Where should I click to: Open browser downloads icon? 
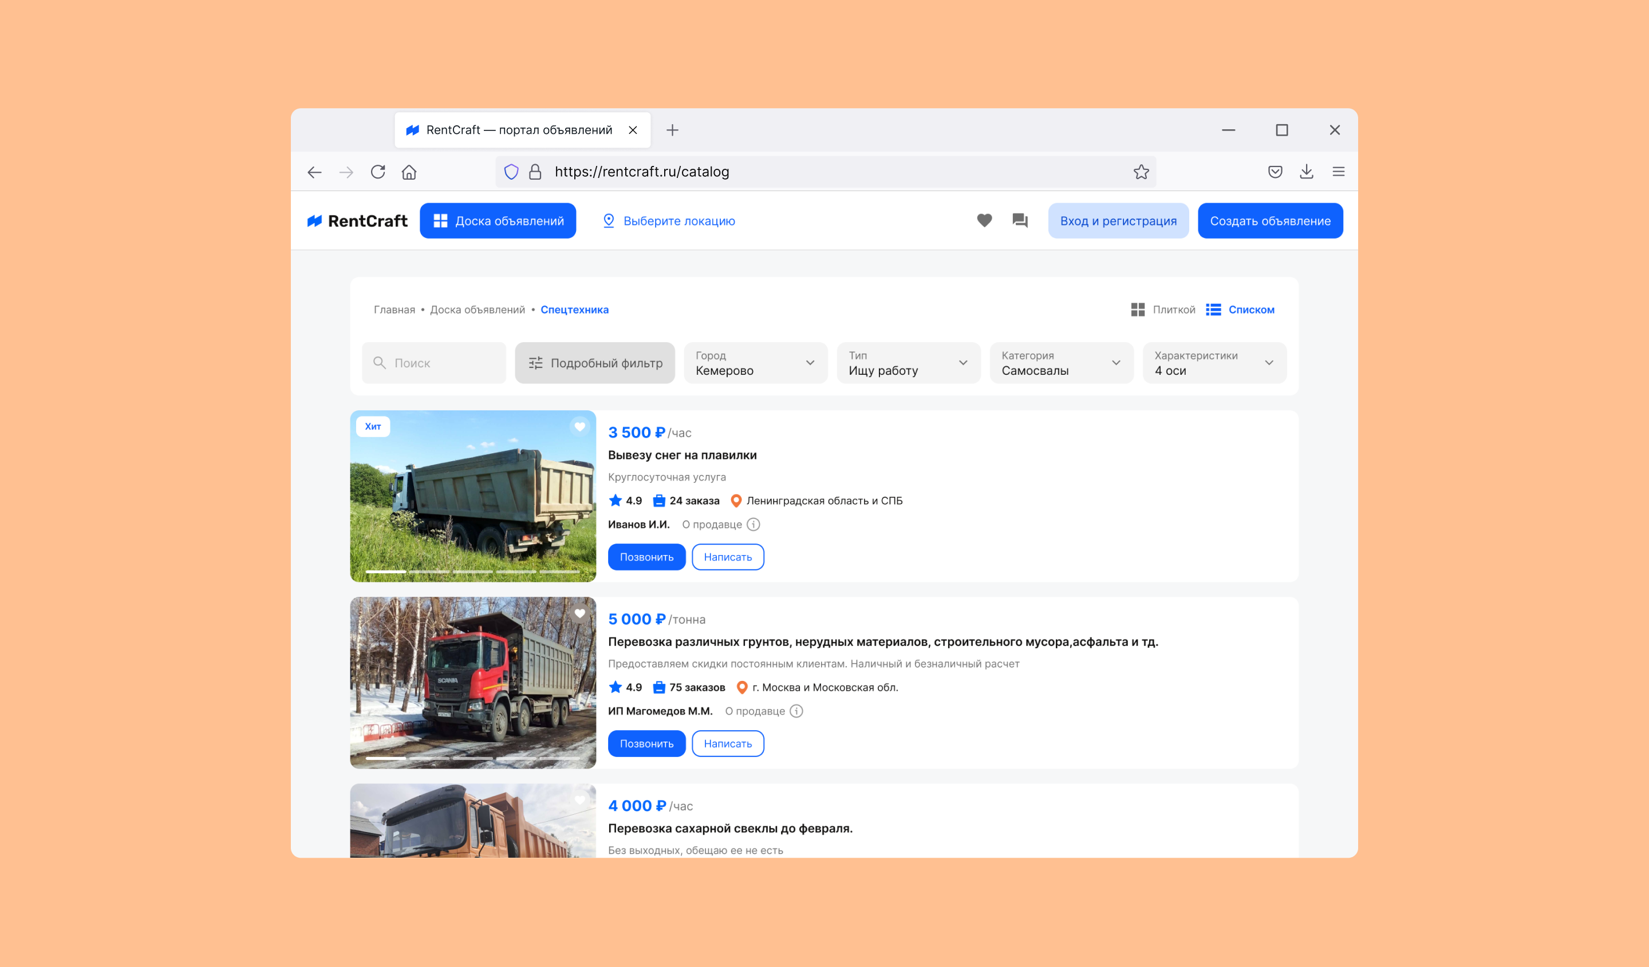click(x=1306, y=172)
